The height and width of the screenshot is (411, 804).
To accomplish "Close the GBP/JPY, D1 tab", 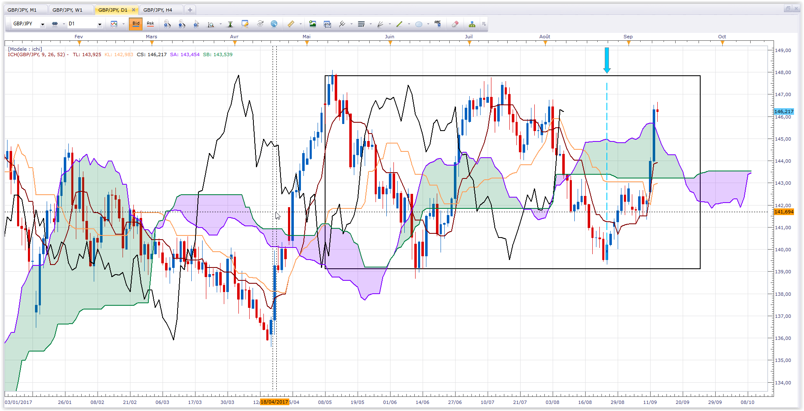I will pos(133,10).
